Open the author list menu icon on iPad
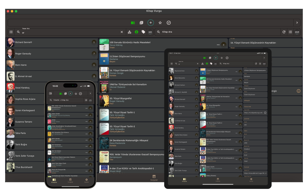 click(172, 64)
